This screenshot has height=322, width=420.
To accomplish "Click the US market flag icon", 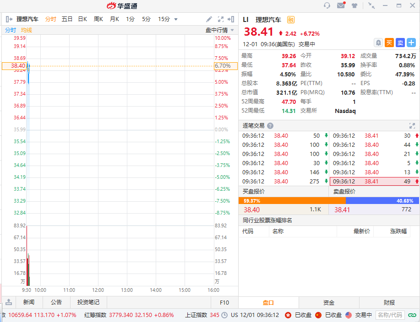I will 349,315.
